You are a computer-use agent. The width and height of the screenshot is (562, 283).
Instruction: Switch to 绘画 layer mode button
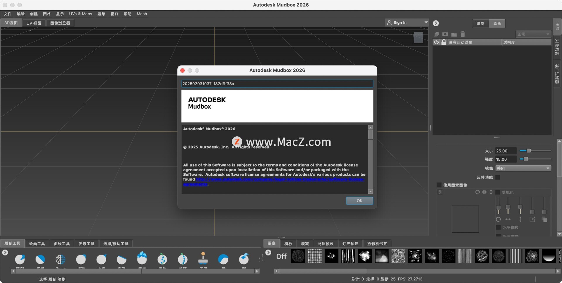(497, 23)
